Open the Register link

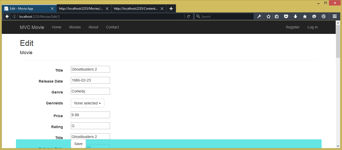point(293,27)
